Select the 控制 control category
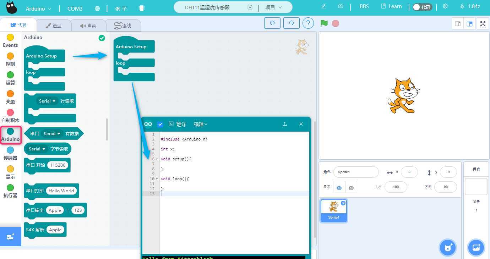 10,59
